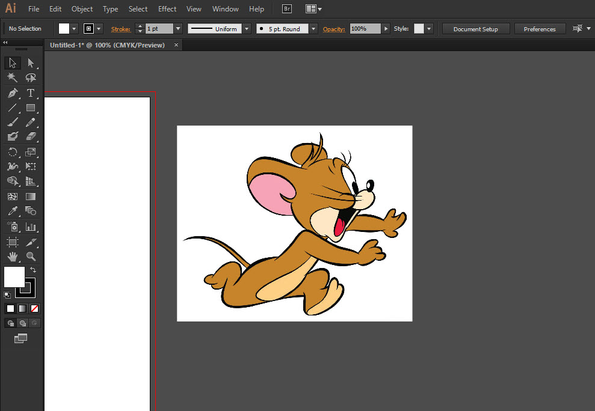Select the Rectangle tool
595x411 pixels.
[31, 108]
